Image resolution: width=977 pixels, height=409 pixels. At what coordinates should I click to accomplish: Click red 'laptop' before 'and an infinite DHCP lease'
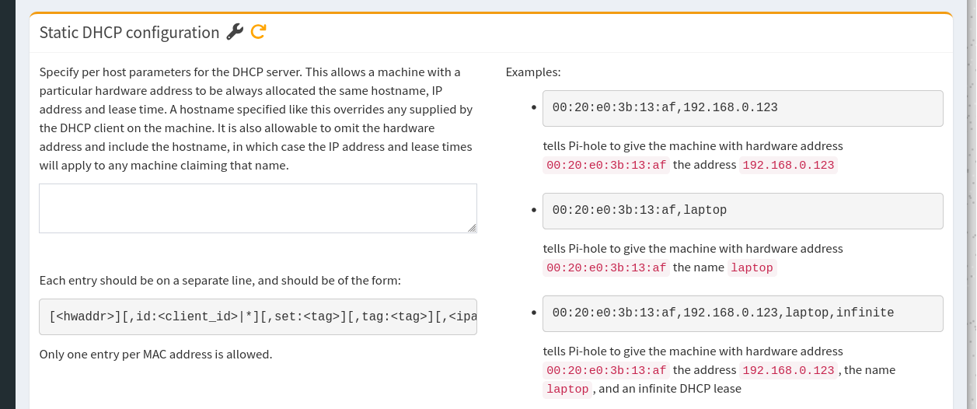click(x=568, y=389)
